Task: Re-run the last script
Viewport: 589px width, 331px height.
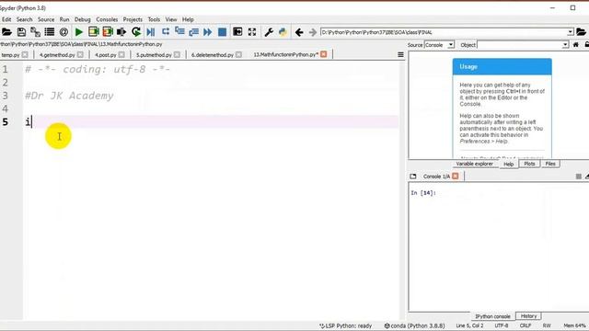Action: point(136,32)
